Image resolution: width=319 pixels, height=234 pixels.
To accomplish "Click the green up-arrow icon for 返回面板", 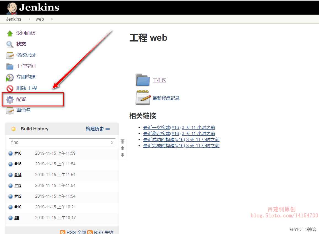I will pos(10,33).
